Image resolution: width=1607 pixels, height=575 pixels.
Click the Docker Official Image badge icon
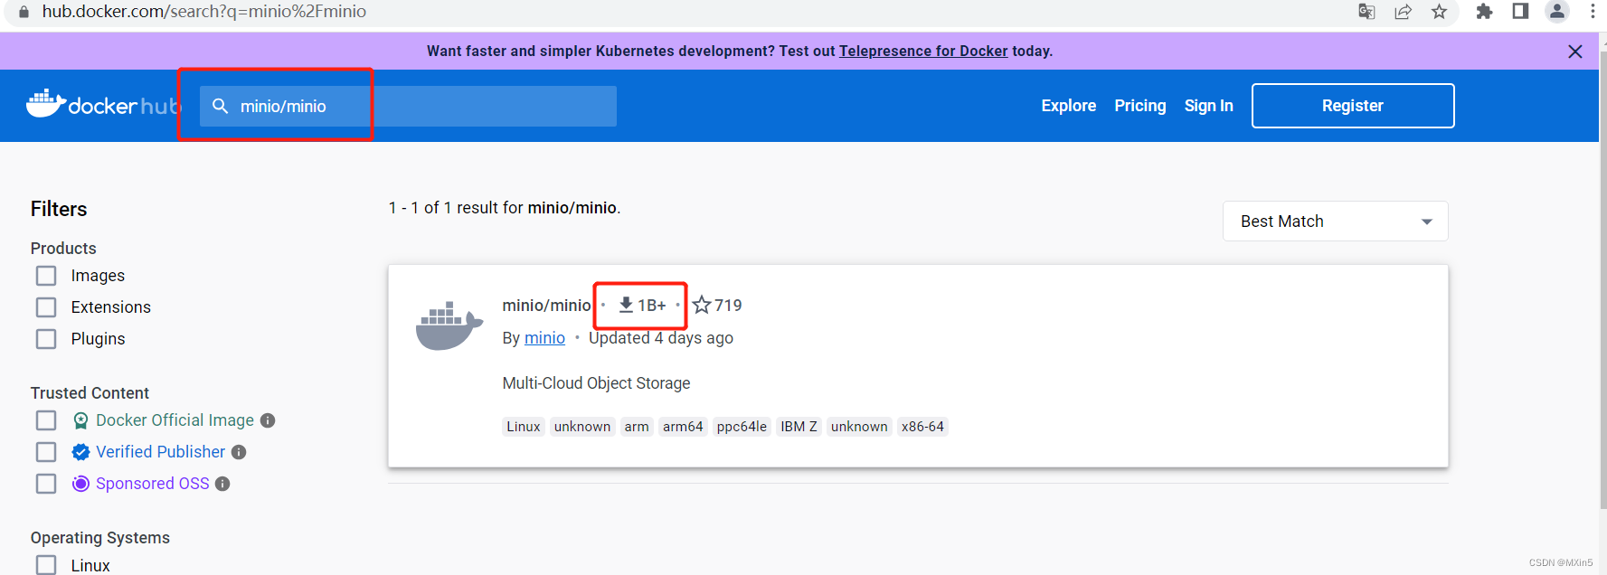[80, 420]
